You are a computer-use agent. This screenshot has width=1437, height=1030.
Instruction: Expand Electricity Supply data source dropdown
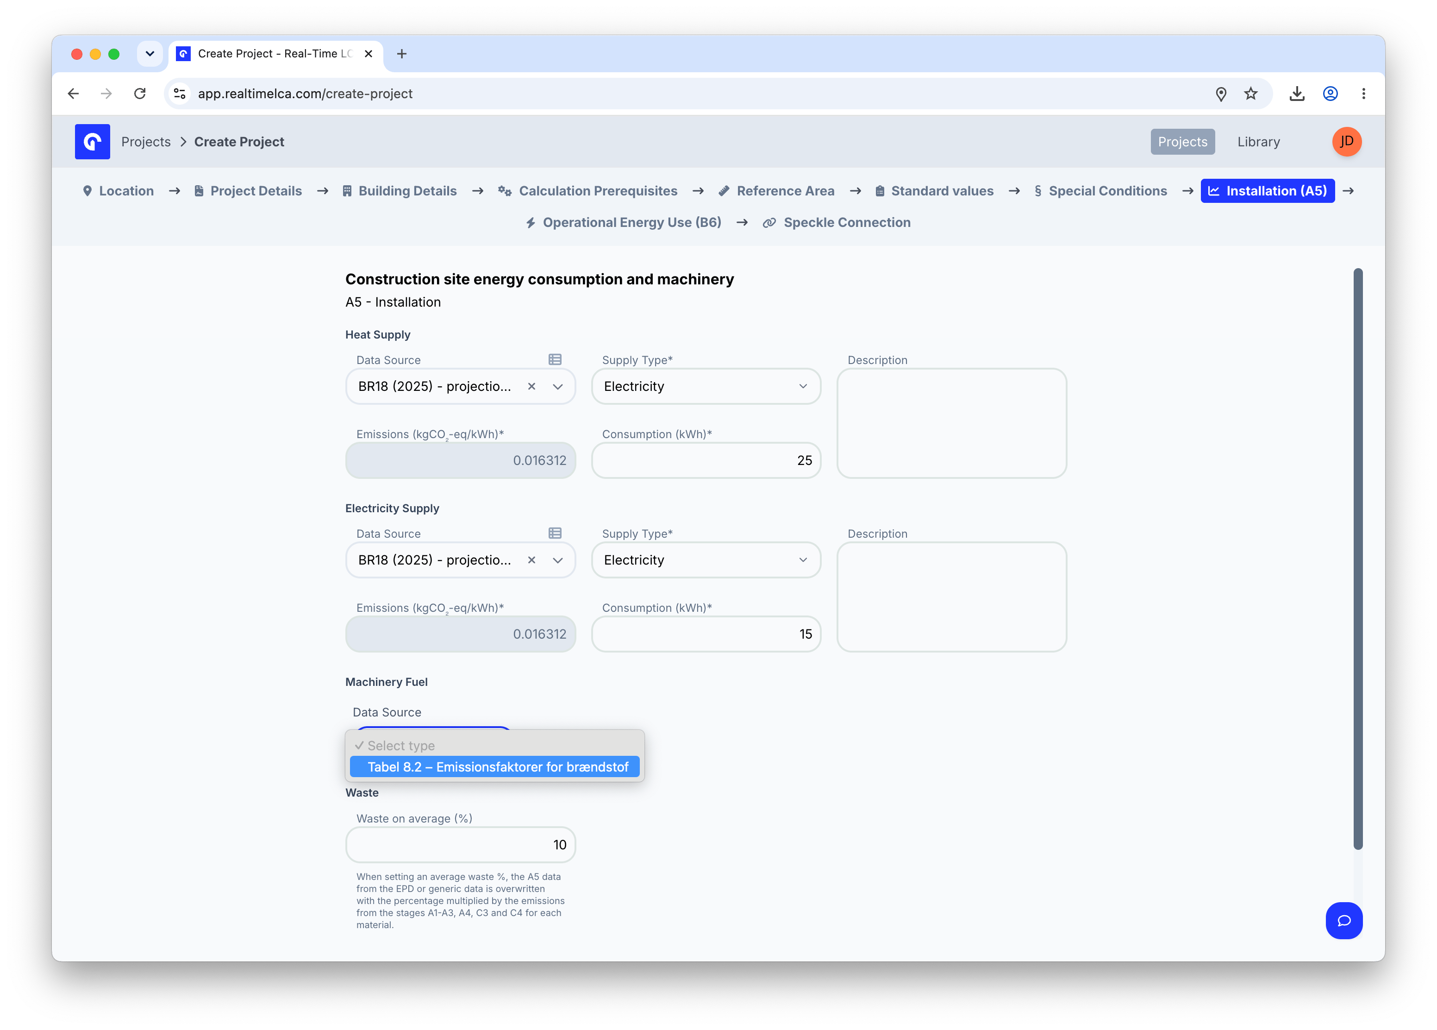(x=557, y=559)
